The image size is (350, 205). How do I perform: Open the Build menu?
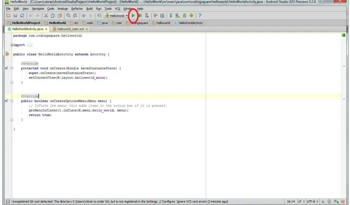pos(90,9)
